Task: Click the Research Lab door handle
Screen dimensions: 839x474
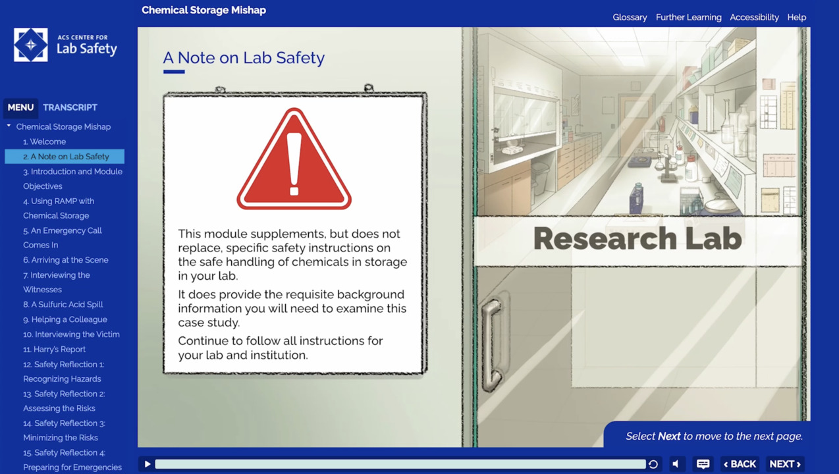Action: [x=492, y=344]
